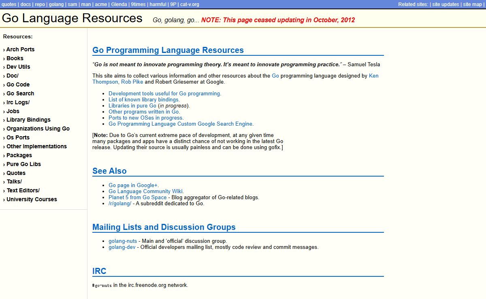This screenshot has width=486, height=299.
Task: Open Books in sidebar
Action: (15, 58)
